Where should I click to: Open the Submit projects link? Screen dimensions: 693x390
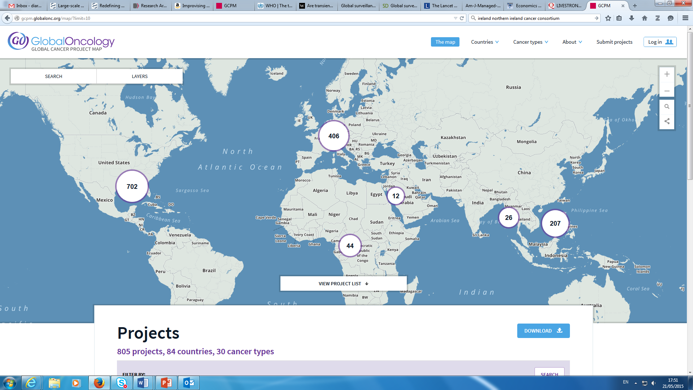click(x=614, y=42)
